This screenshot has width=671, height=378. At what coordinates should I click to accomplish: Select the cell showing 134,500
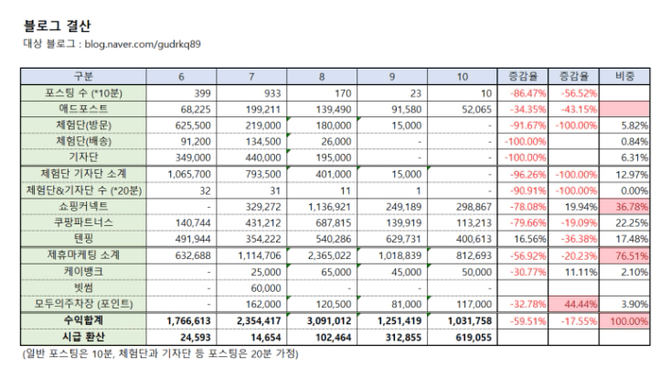[251, 141]
